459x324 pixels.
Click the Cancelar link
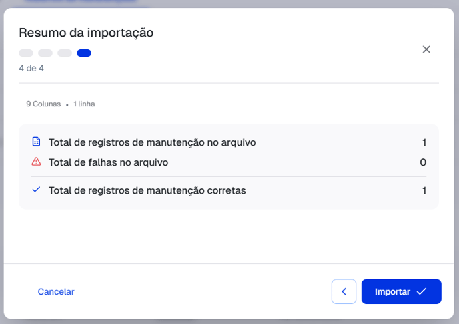(x=56, y=291)
